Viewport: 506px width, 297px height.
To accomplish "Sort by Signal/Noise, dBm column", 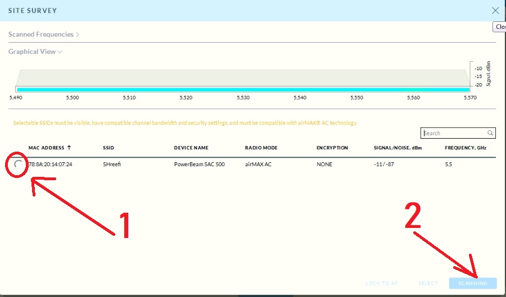I will click(x=398, y=148).
